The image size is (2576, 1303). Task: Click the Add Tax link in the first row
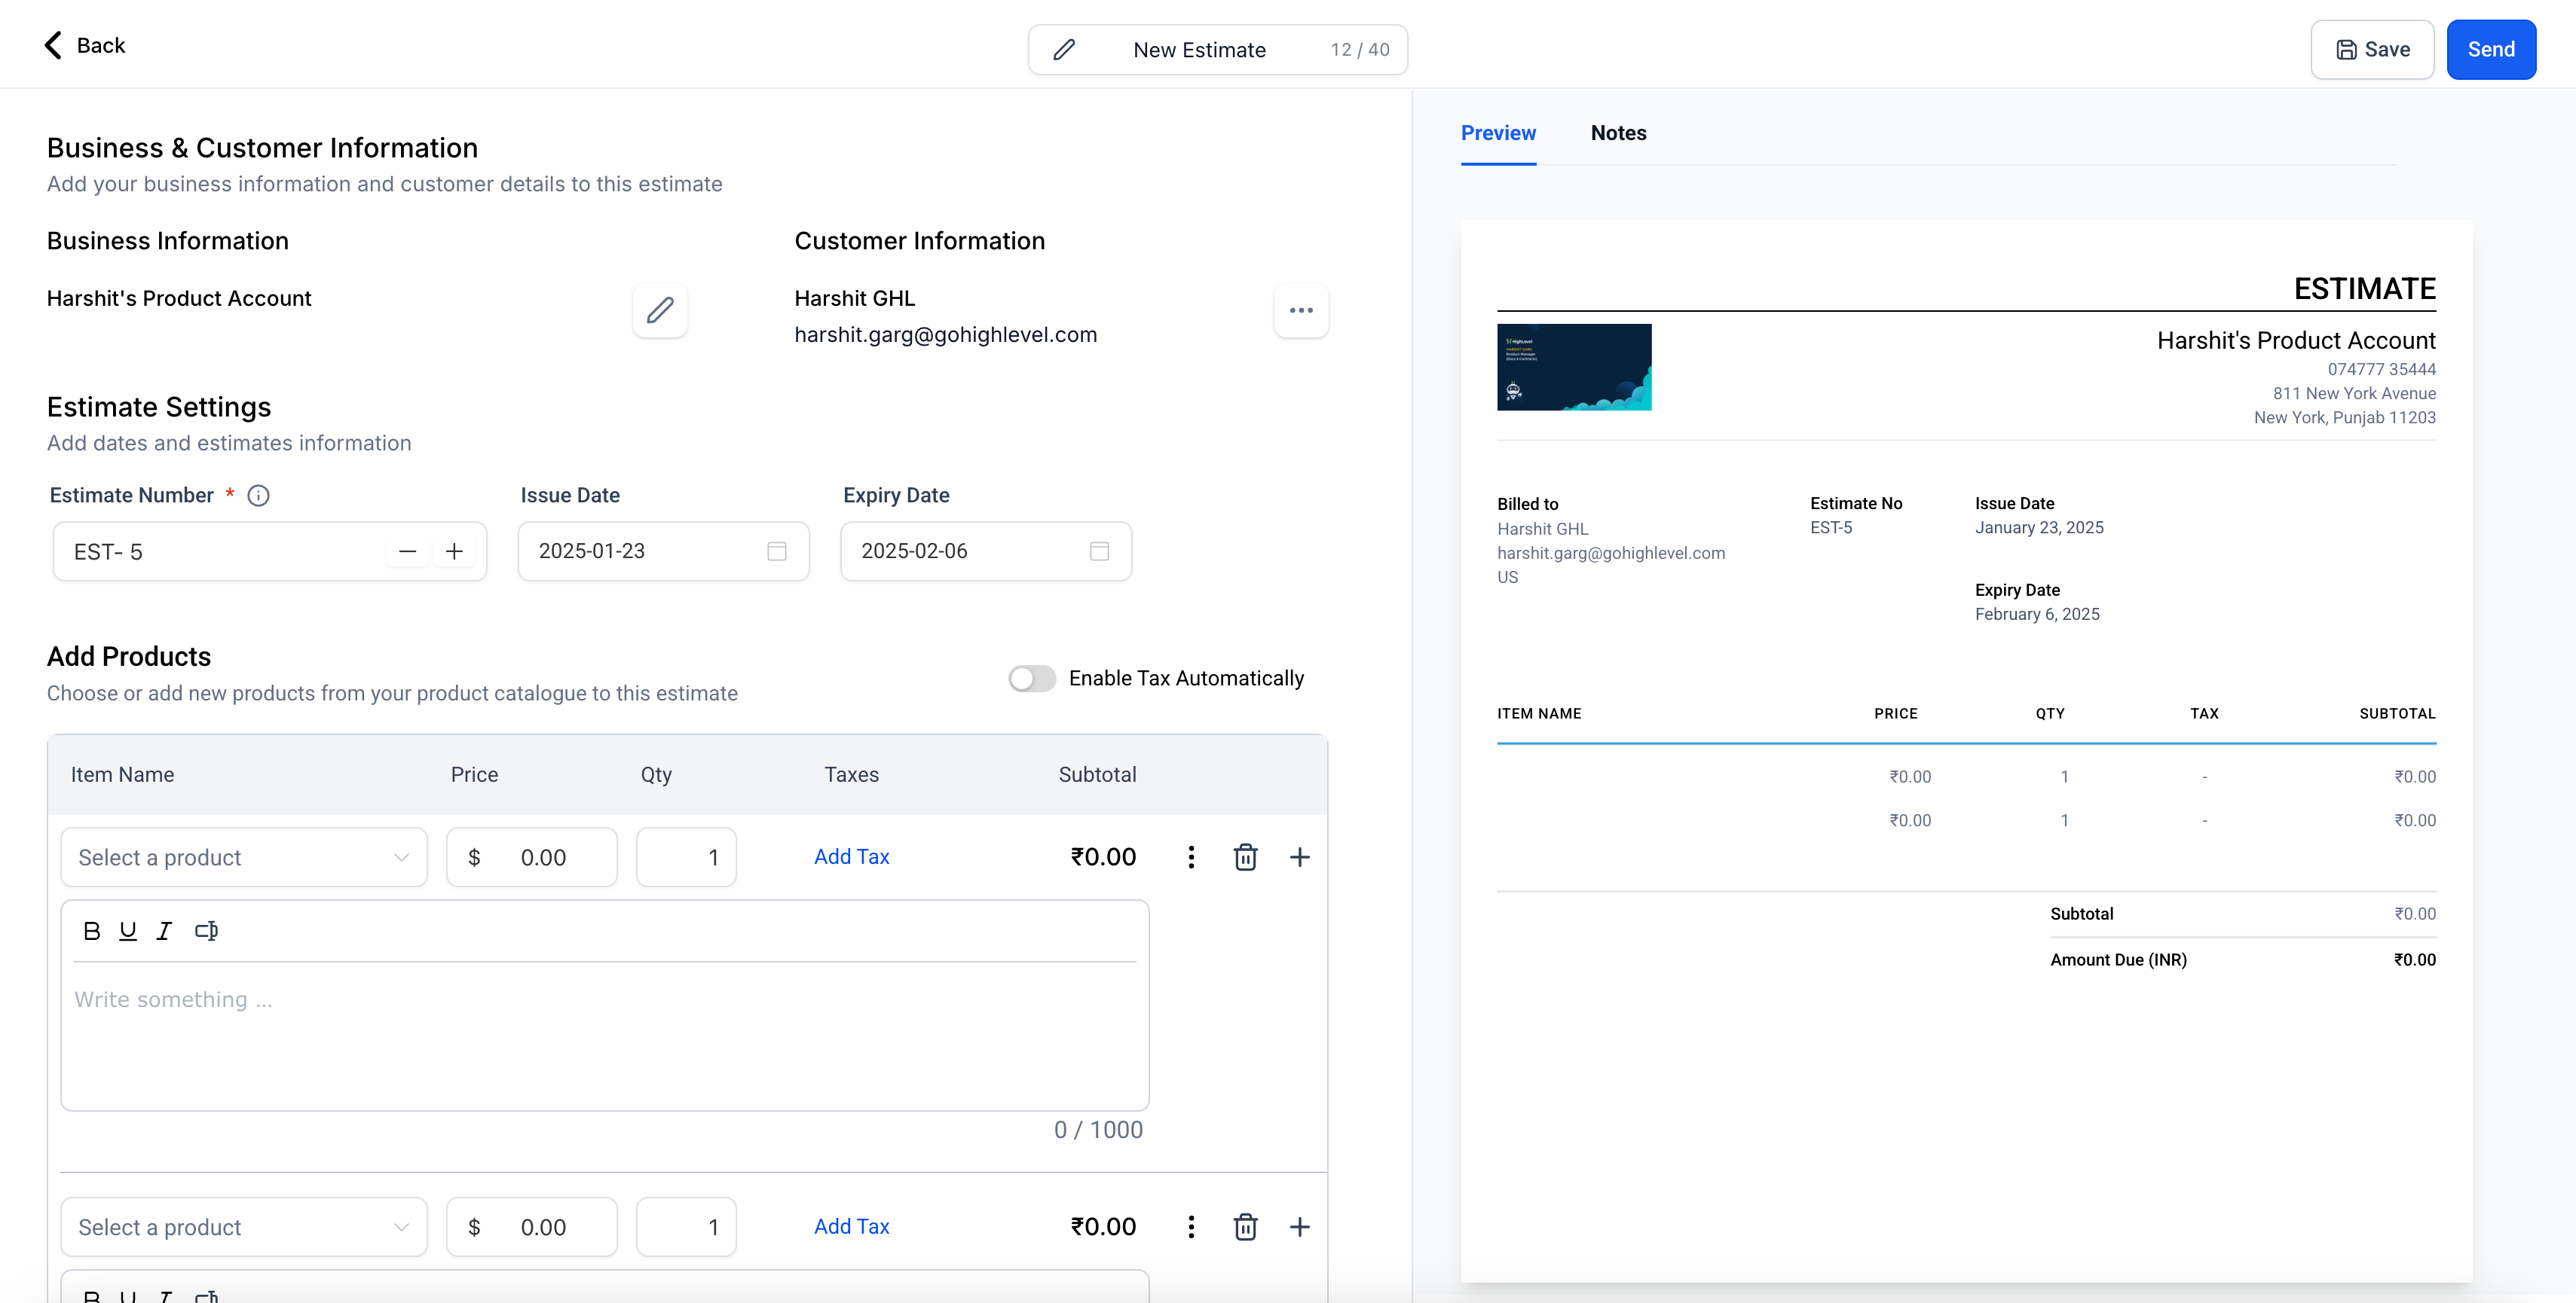(851, 857)
